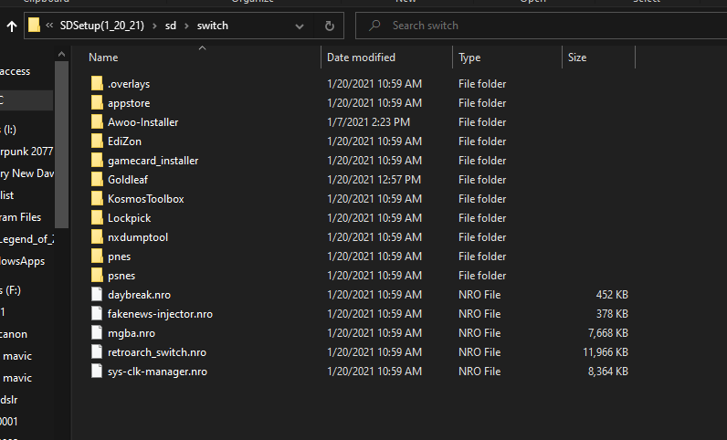
Task: Select the daybreak.nro file icon
Action: (x=97, y=295)
